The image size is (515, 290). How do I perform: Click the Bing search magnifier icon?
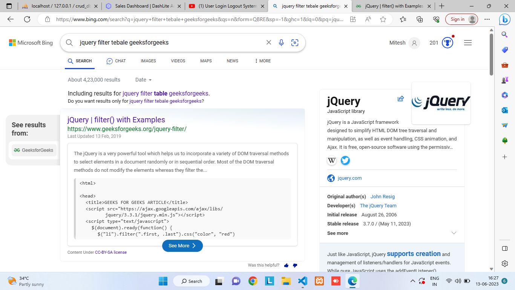[x=69, y=43]
